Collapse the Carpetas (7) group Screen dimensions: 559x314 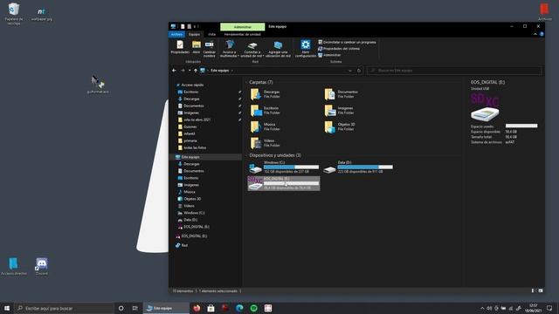(246, 82)
